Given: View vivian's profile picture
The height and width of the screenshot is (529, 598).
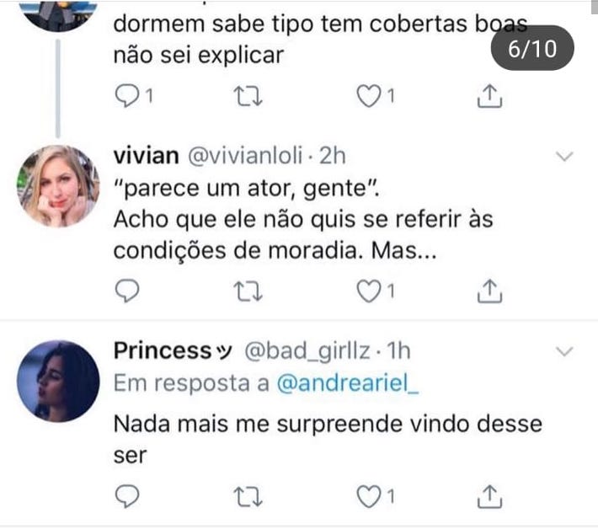Looking at the screenshot, I should tap(59, 186).
